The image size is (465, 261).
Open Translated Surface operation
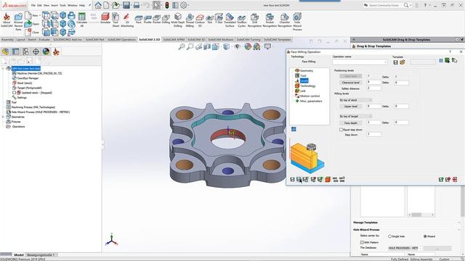point(230,20)
